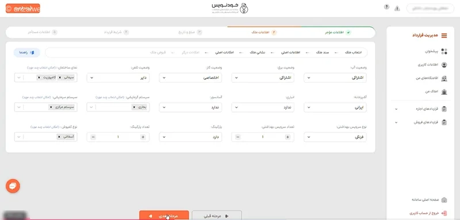Expand the سیستم گرمایشی multi-select arrow

[91, 107]
